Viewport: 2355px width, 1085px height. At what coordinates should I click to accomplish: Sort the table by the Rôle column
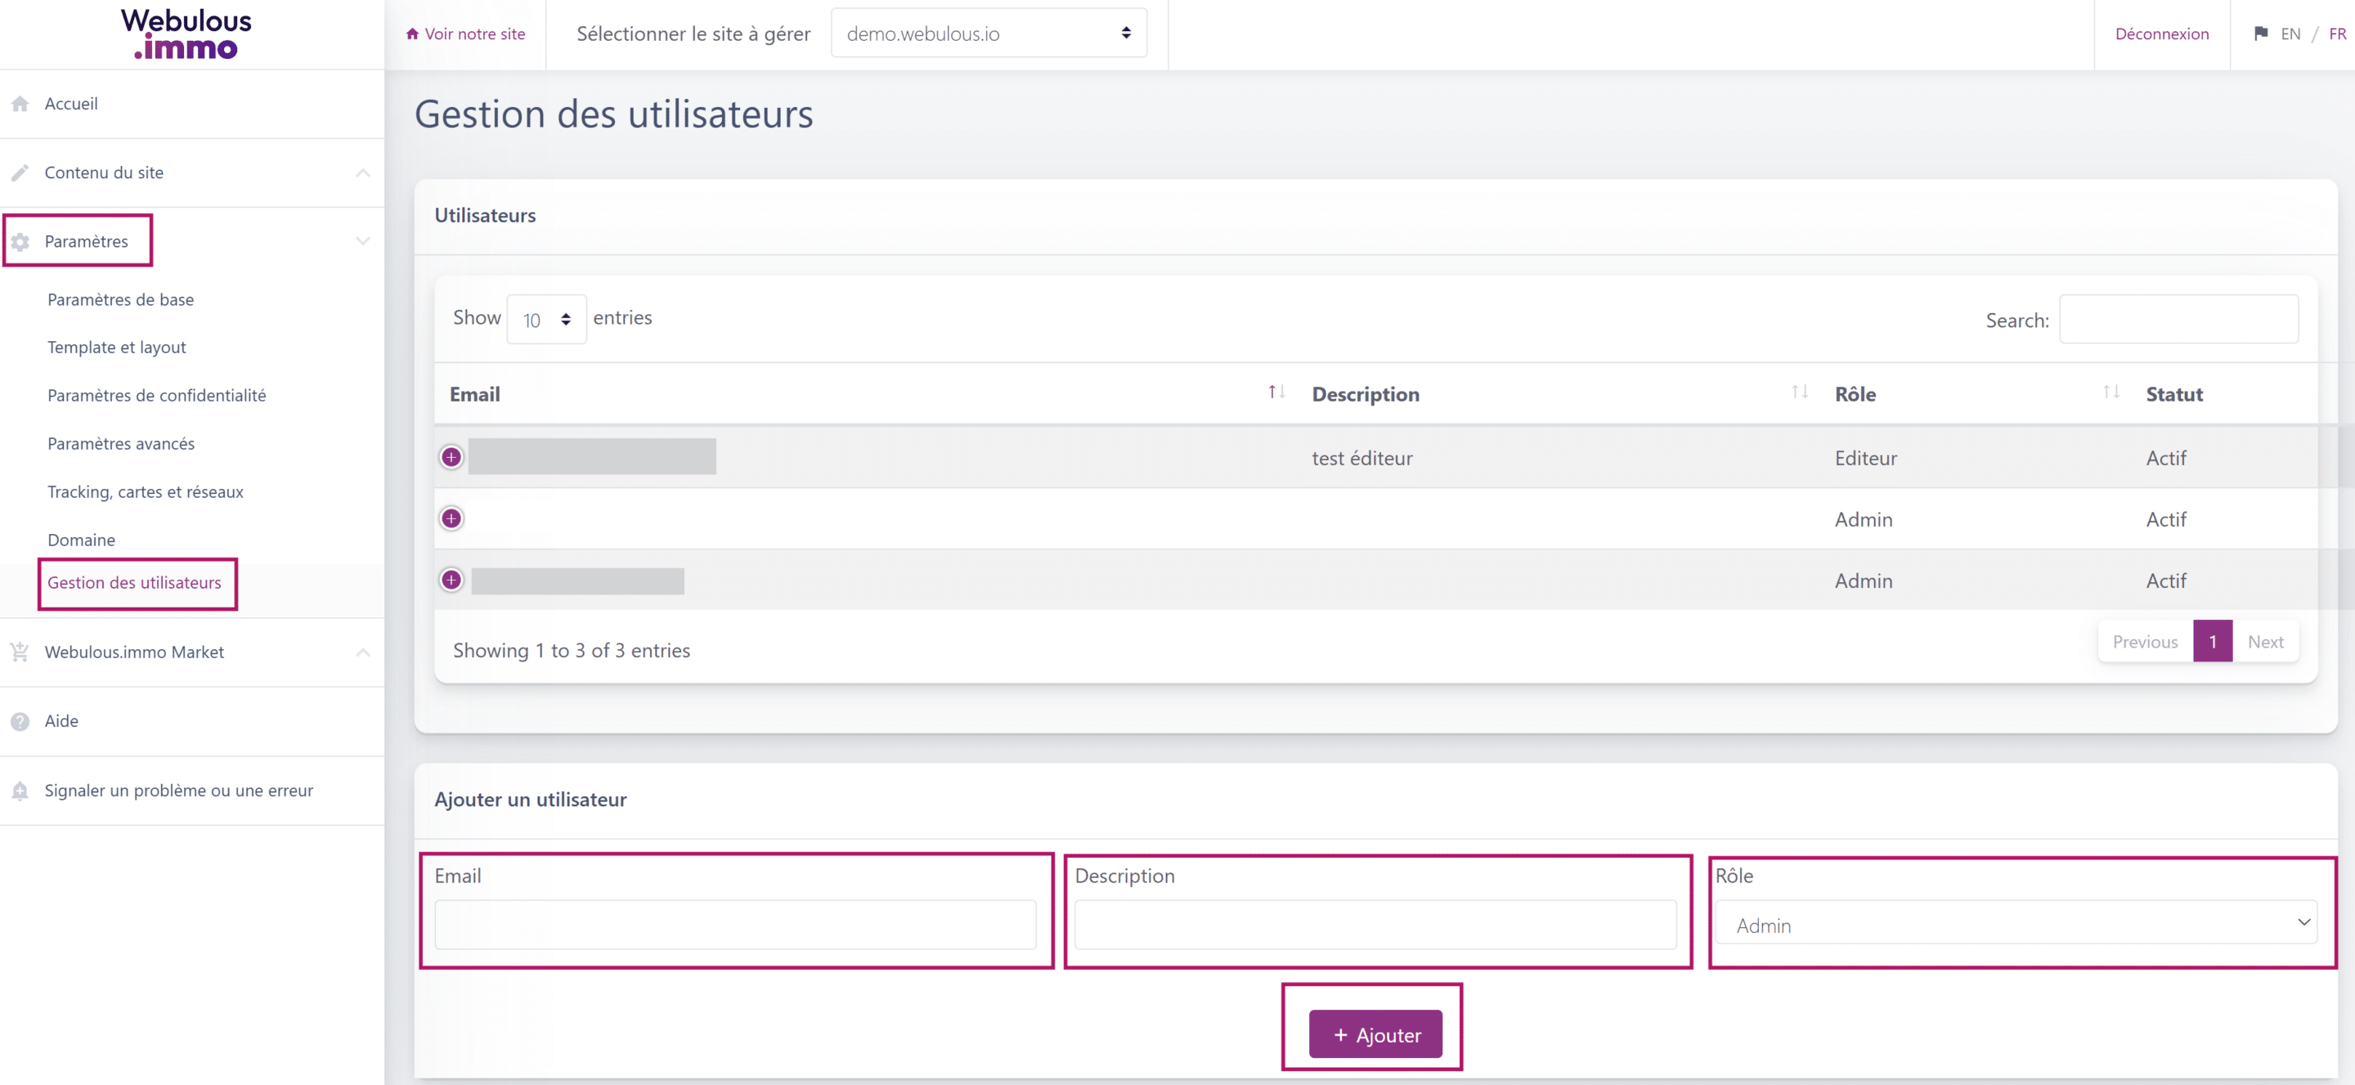tap(2110, 392)
